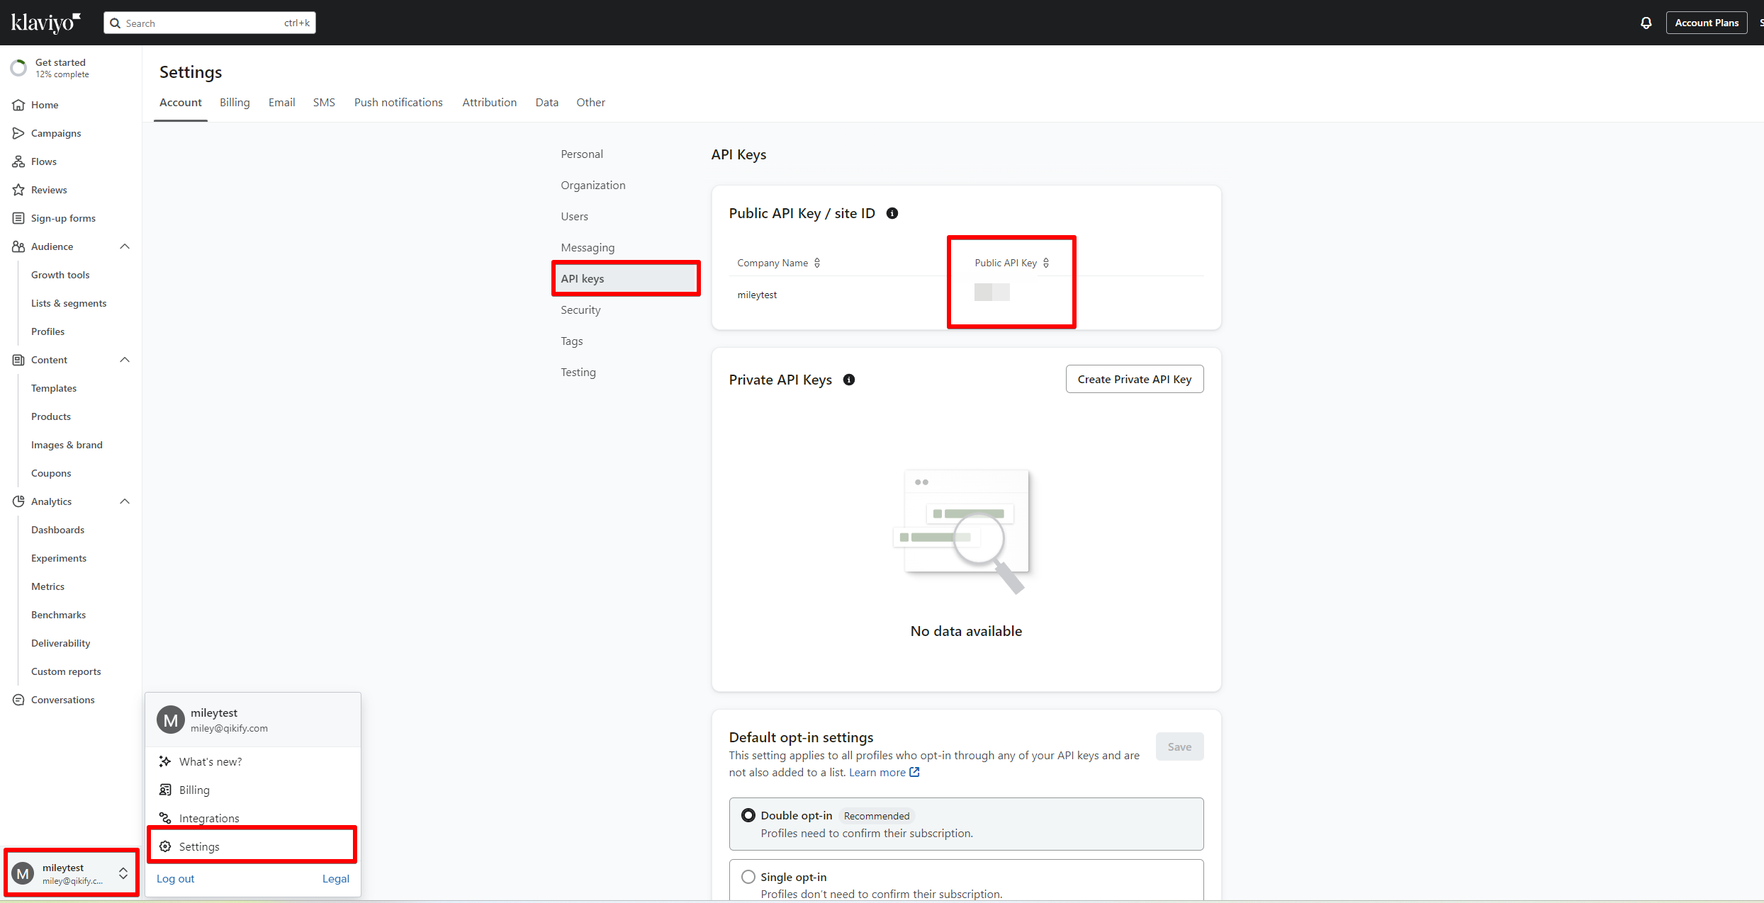Screen dimensions: 1764x903
Task: Switch to the Email settings tab
Action: click(281, 103)
